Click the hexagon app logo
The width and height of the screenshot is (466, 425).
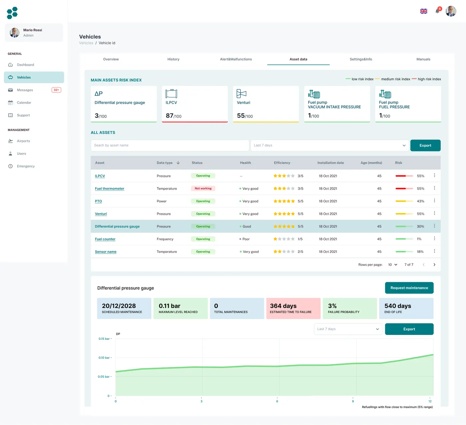12,13
